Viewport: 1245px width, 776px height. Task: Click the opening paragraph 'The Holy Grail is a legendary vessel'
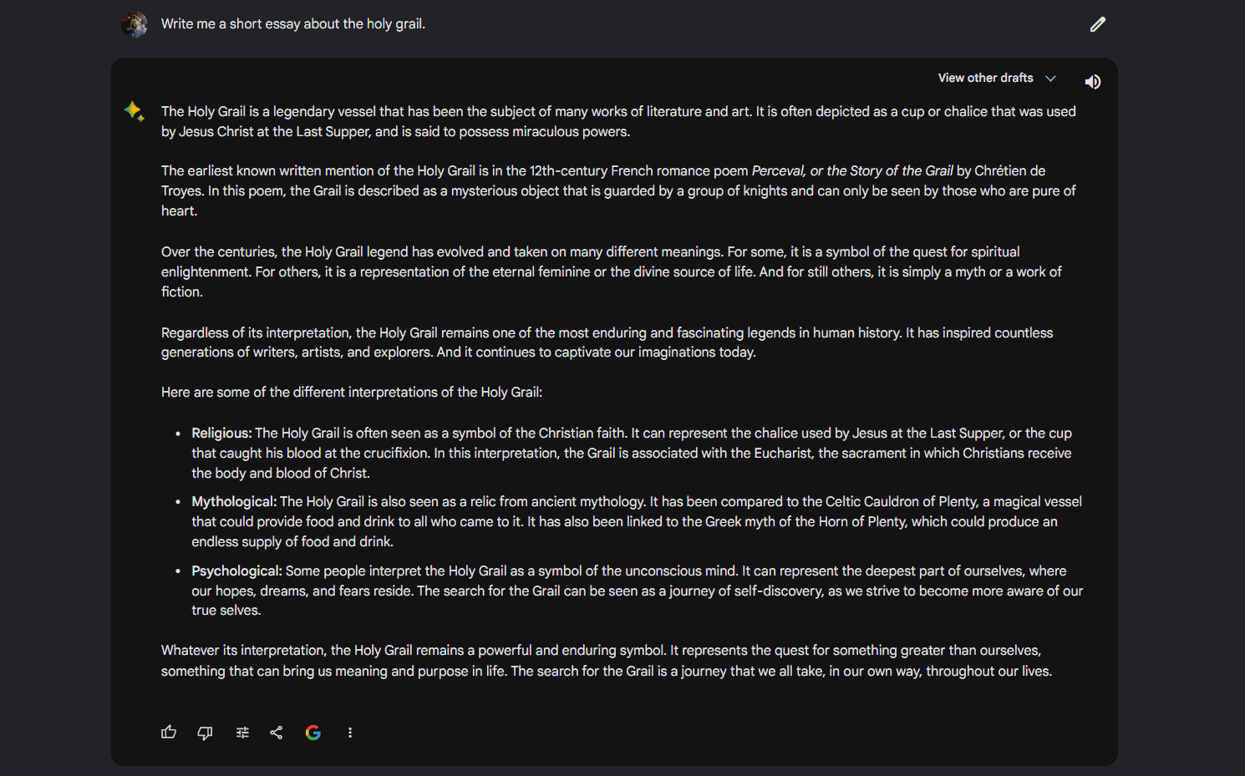pyautogui.click(x=618, y=122)
